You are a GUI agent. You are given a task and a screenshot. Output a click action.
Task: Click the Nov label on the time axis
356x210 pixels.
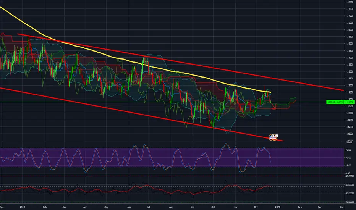pyautogui.click(x=235, y=207)
